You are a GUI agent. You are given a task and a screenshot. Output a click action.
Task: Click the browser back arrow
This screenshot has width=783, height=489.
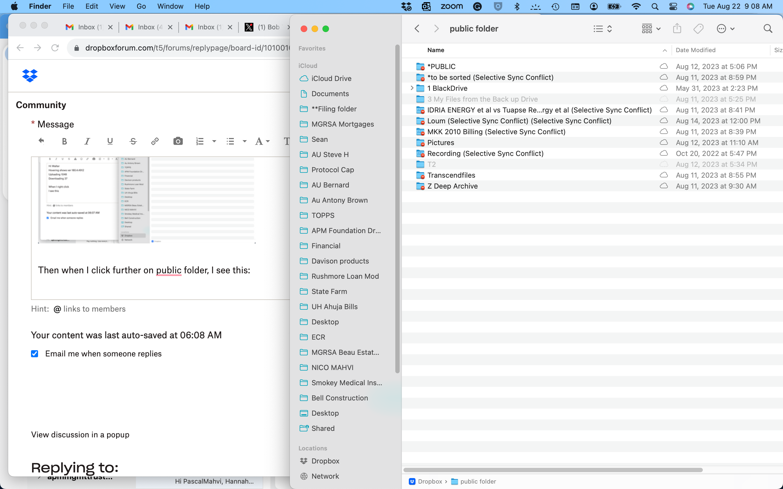click(20, 48)
